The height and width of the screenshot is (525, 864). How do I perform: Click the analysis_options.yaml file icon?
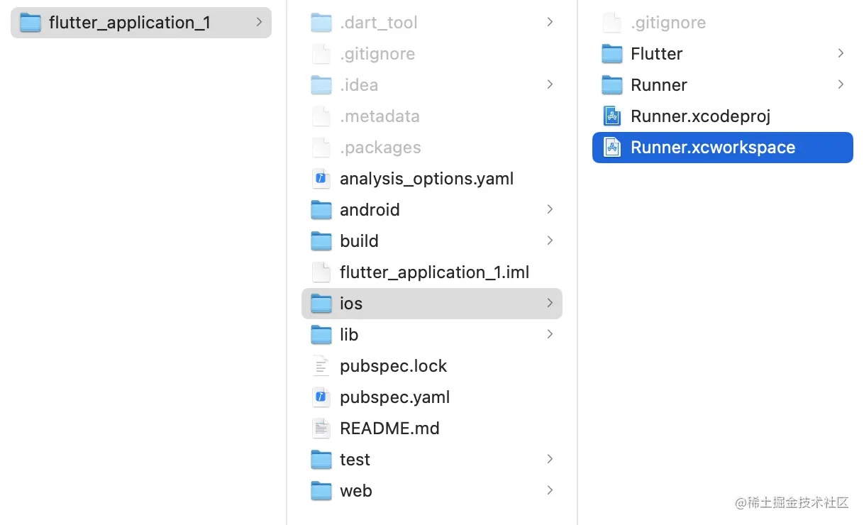point(321,179)
